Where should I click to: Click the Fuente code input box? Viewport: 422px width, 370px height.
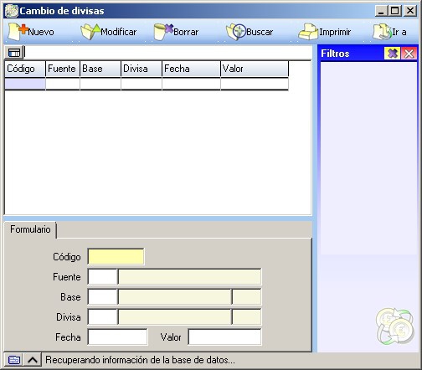pyautogui.click(x=102, y=277)
